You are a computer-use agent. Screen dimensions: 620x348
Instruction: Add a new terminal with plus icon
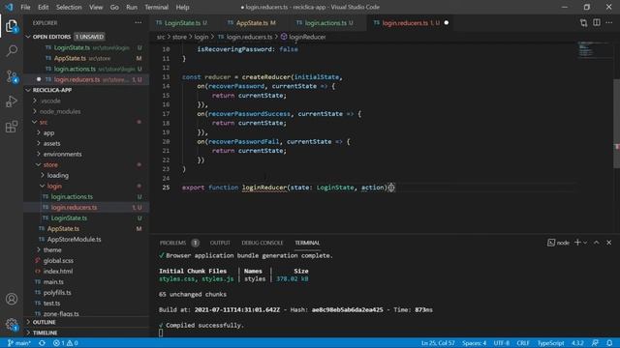point(577,243)
